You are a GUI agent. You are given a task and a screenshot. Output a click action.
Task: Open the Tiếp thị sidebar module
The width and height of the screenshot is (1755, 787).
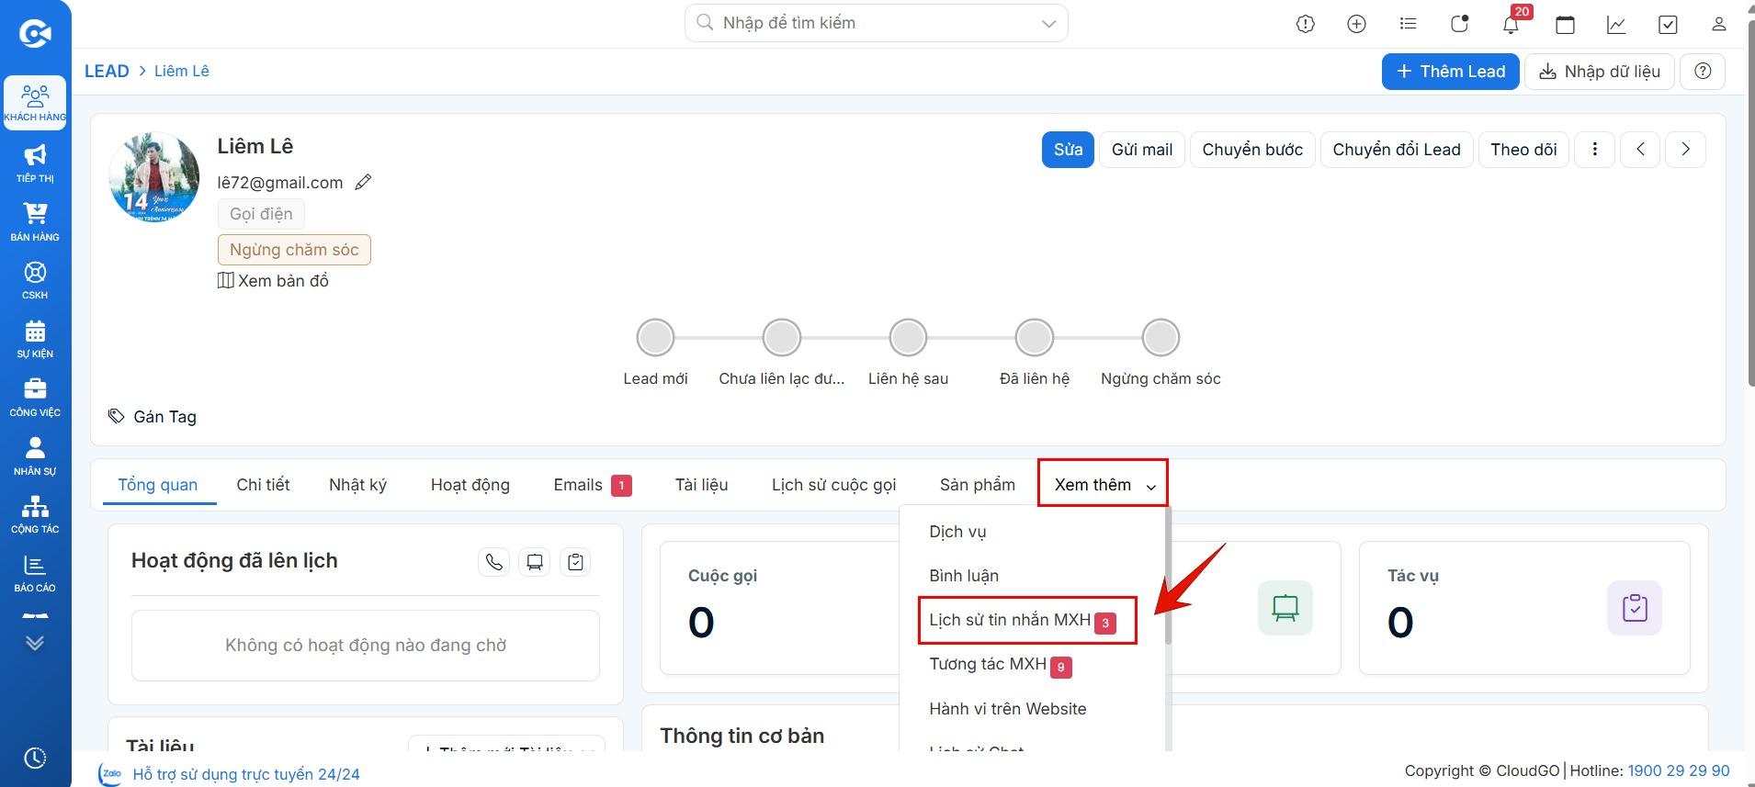[35, 163]
